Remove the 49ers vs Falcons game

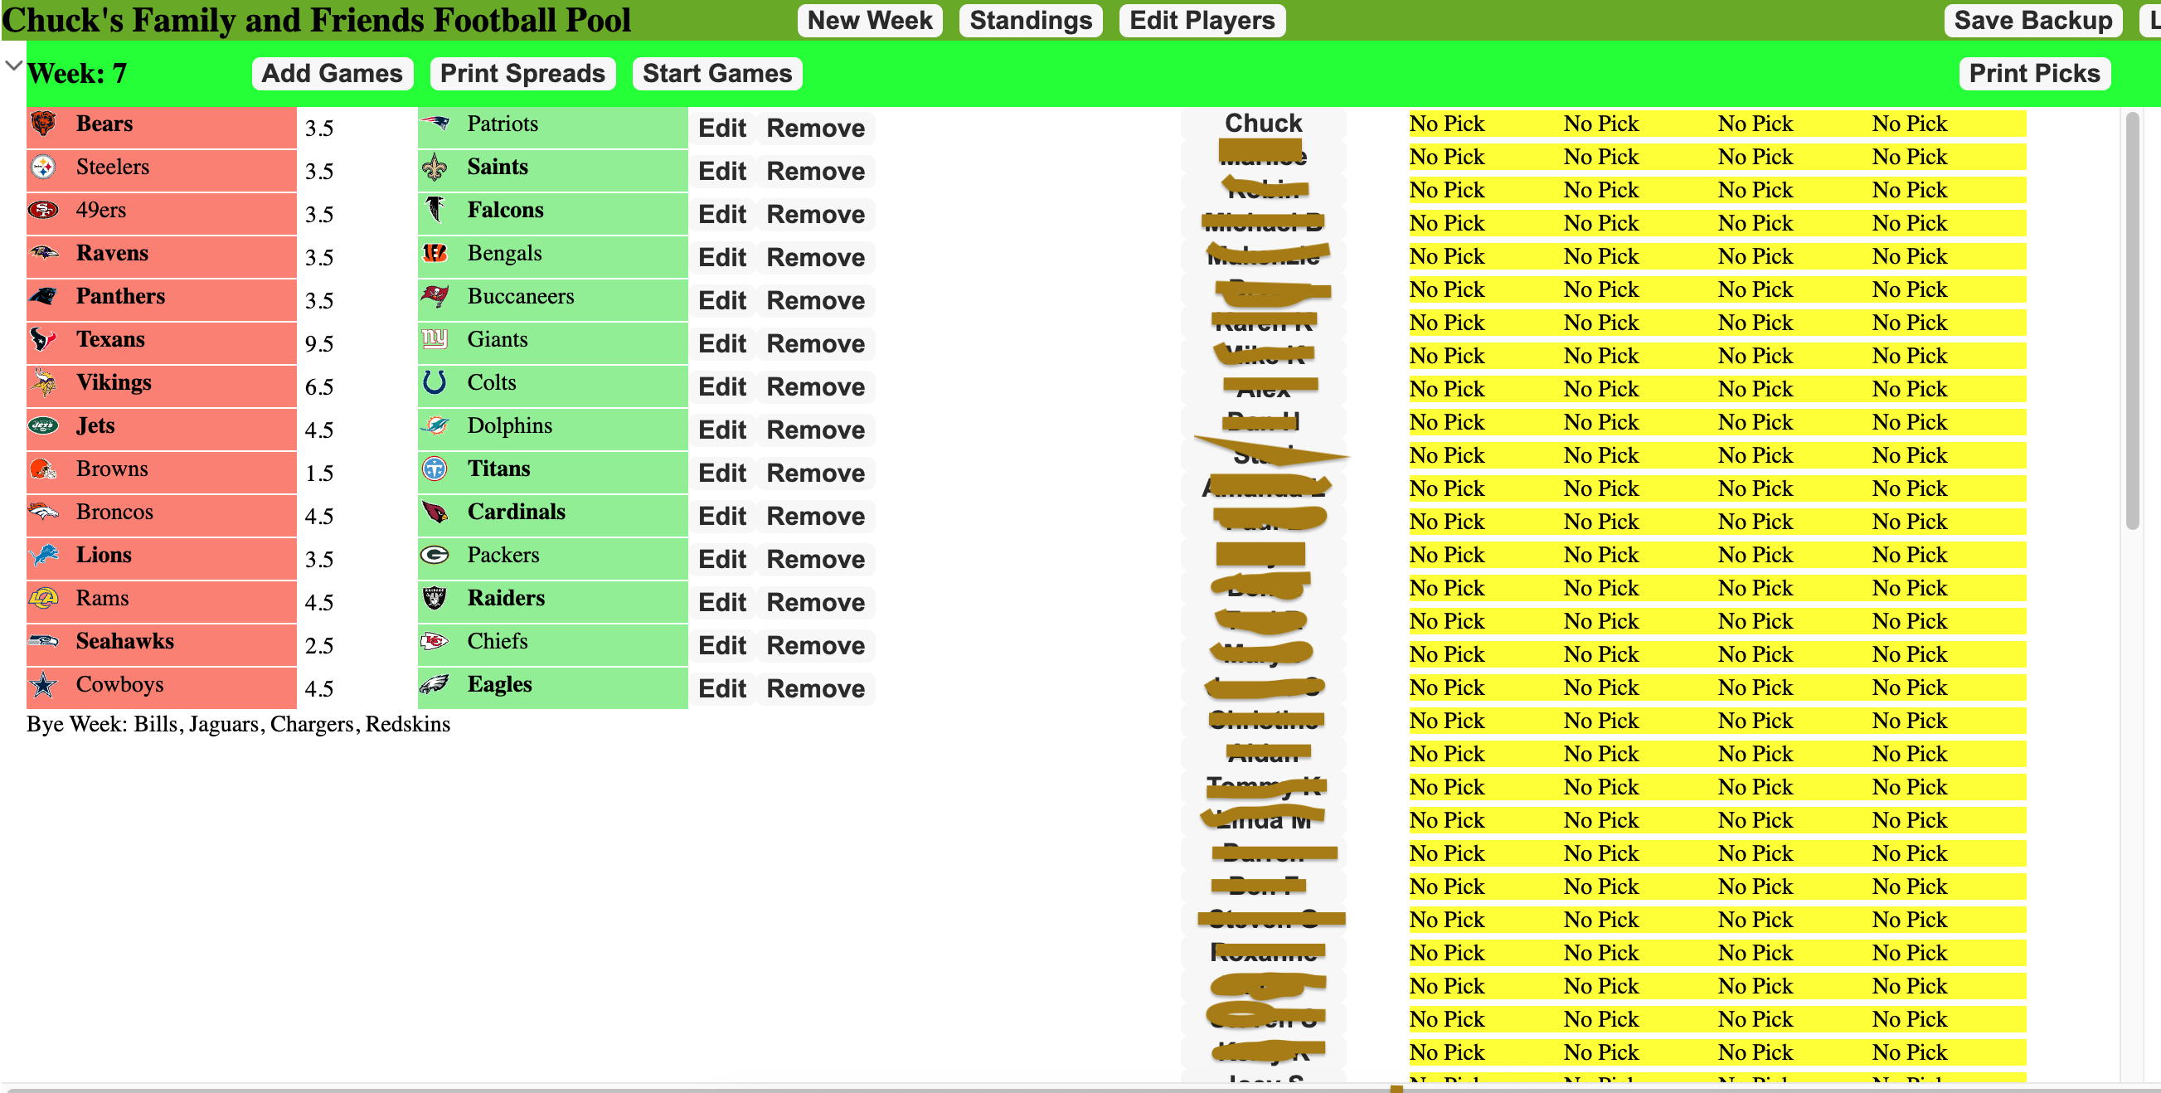pyautogui.click(x=815, y=214)
